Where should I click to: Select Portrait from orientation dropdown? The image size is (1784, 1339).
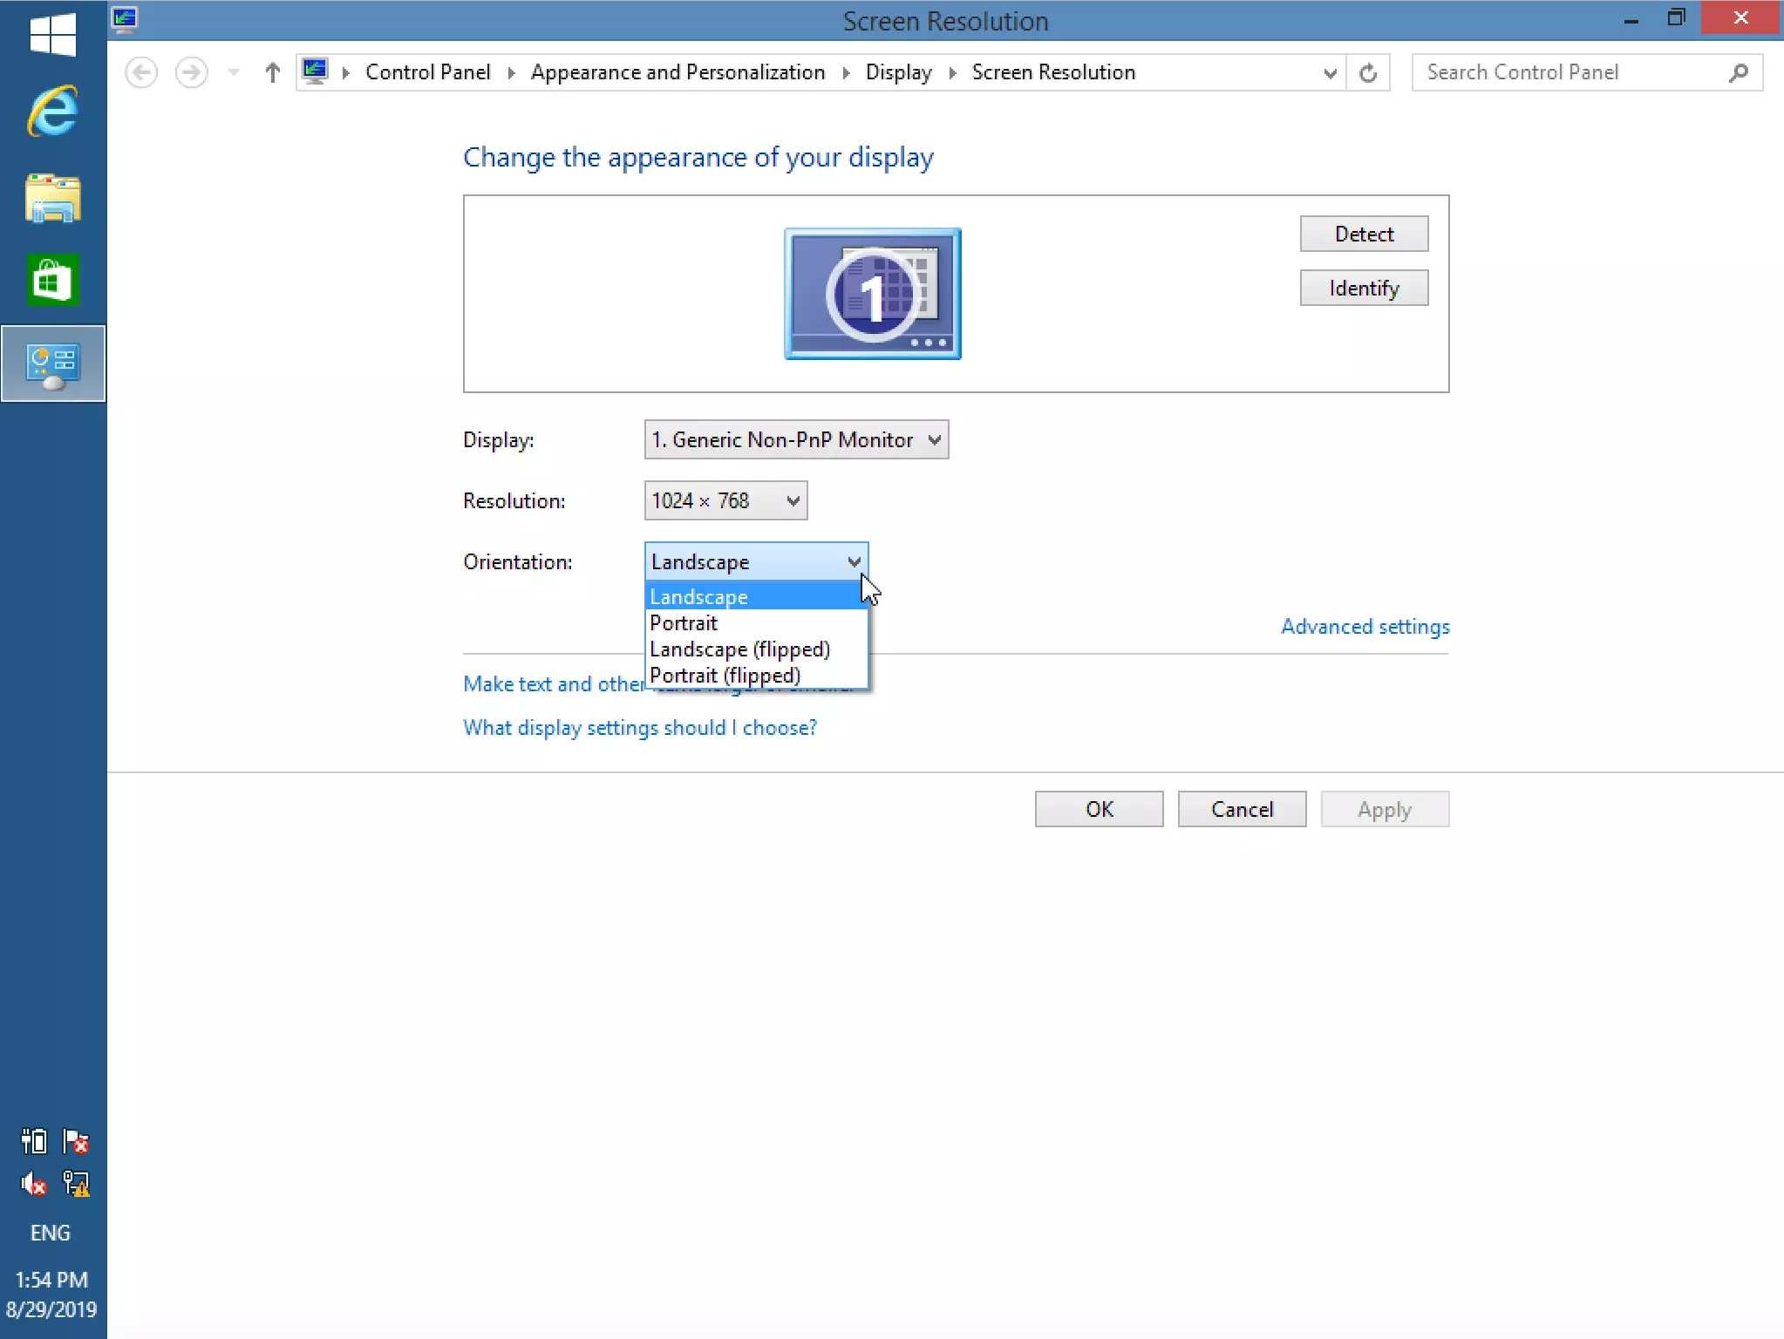(683, 622)
